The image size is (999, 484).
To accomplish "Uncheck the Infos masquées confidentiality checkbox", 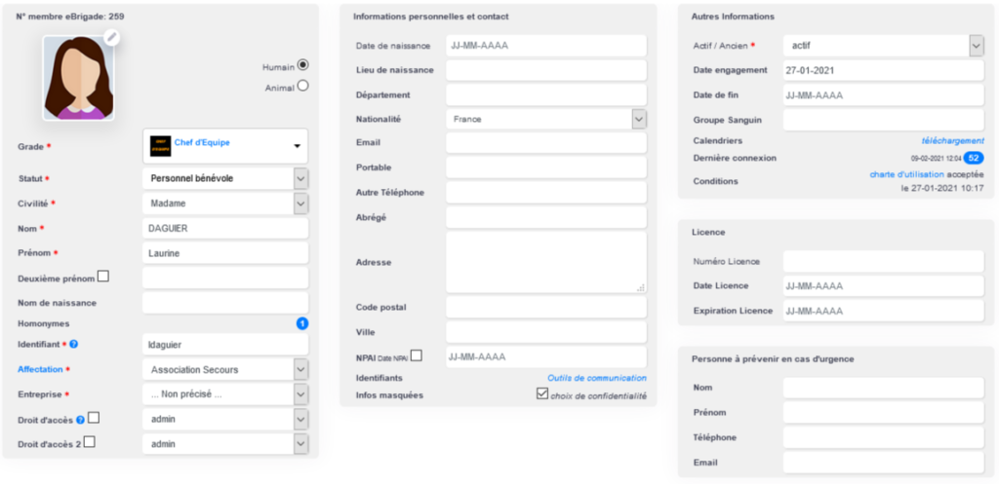I will [542, 394].
